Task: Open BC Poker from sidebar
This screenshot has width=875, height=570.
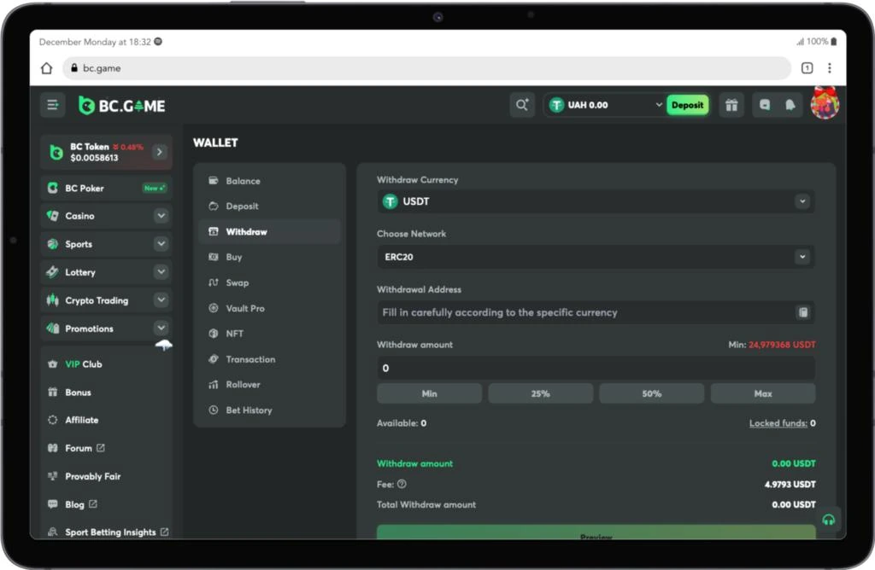Action: click(106, 189)
